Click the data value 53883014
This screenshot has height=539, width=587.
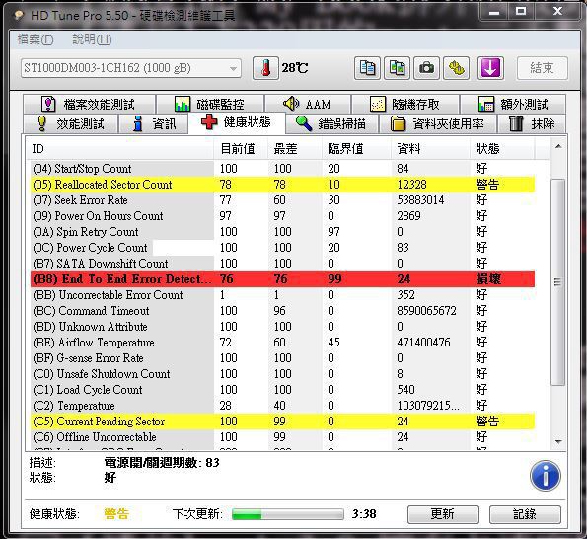pyautogui.click(x=420, y=200)
